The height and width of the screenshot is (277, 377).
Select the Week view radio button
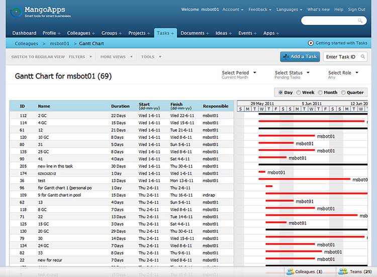click(x=299, y=93)
